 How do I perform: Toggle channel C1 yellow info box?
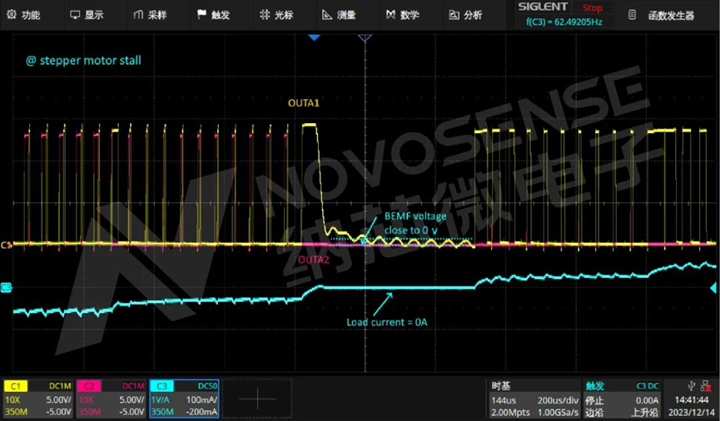pyautogui.click(x=38, y=399)
